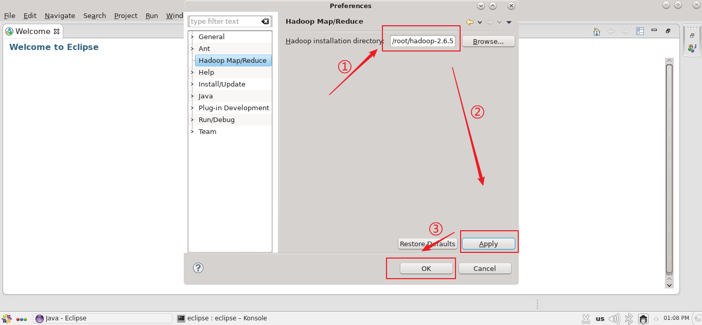Viewport: 702px width, 325px height.
Task: Click the Apply button
Action: click(x=488, y=244)
